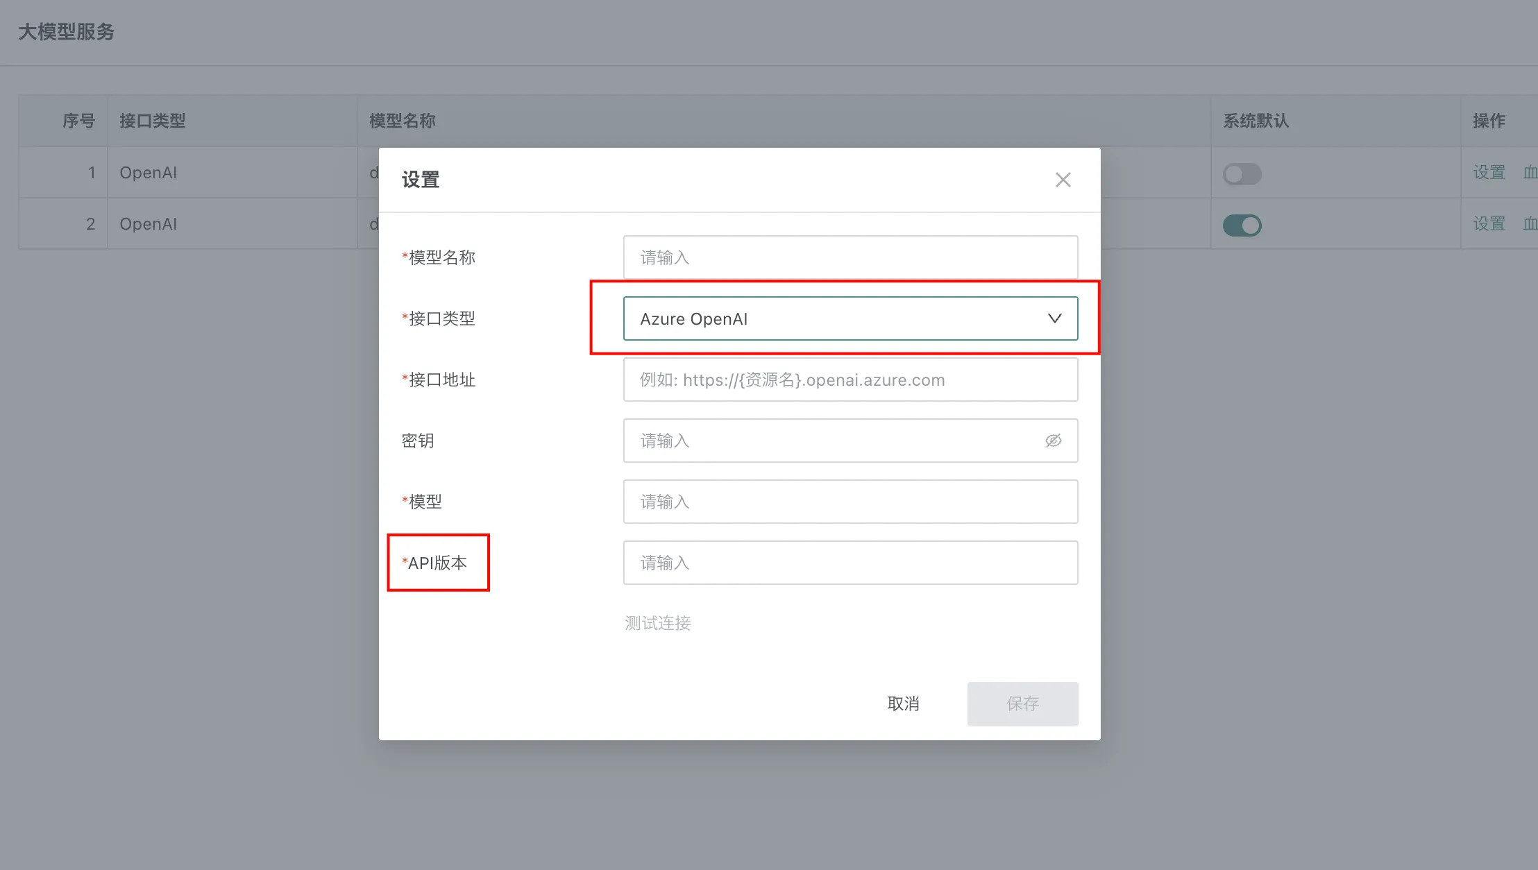The height and width of the screenshot is (870, 1538).
Task: Enable system default toggle for row 1
Action: 1242,173
